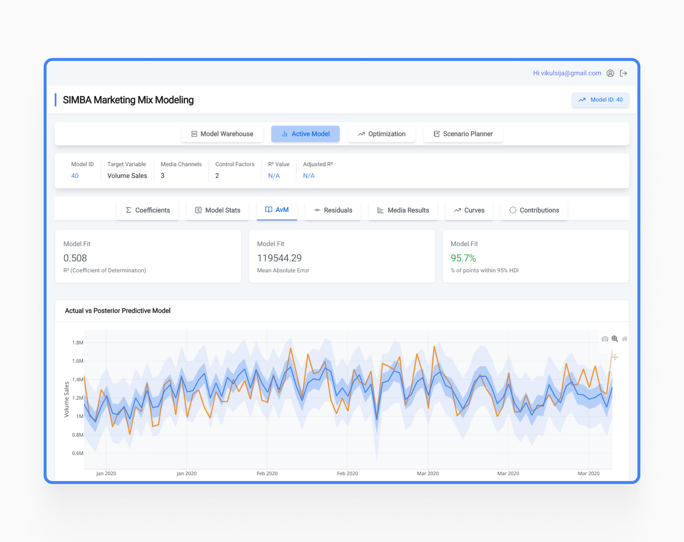The width and height of the screenshot is (684, 542).
Task: Open the user profile icon
Action: tap(610, 73)
